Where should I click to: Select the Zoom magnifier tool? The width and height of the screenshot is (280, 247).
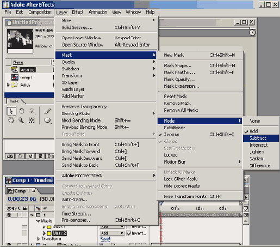pos(21,120)
